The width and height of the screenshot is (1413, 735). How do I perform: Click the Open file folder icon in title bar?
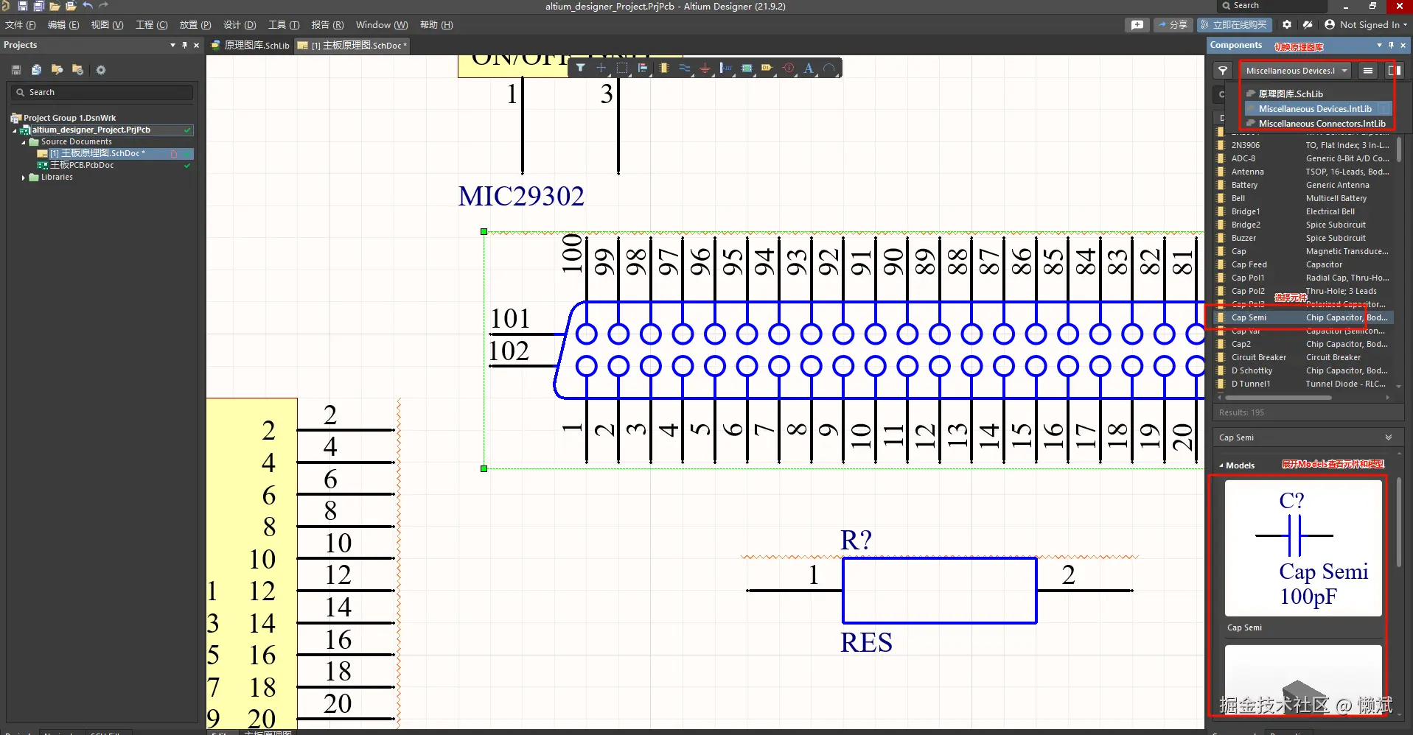point(55,6)
